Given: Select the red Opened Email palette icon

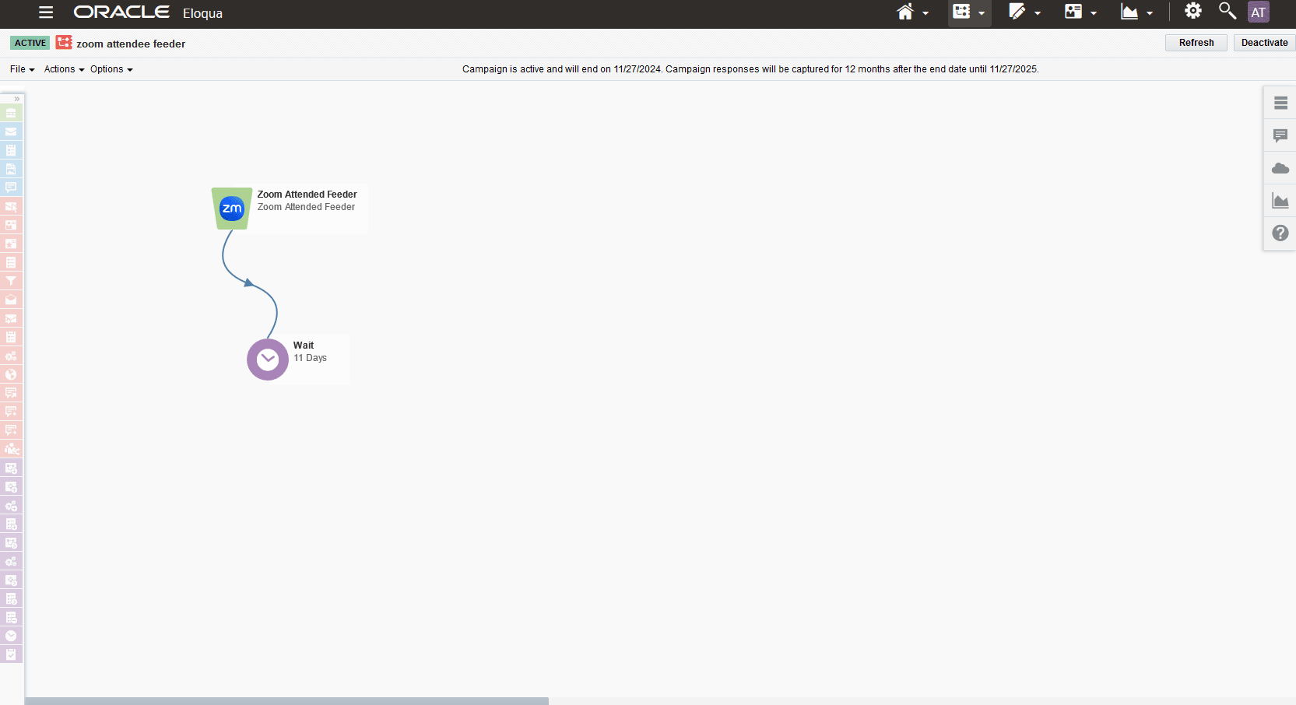Looking at the screenshot, I should pos(11,300).
